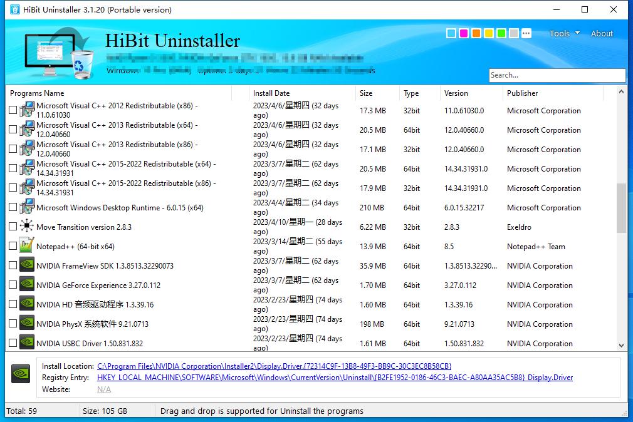
Task: Sort by the Publisher column header
Action: click(x=523, y=93)
